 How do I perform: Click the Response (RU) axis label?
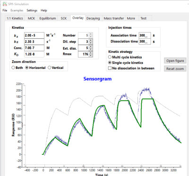[13, 125]
